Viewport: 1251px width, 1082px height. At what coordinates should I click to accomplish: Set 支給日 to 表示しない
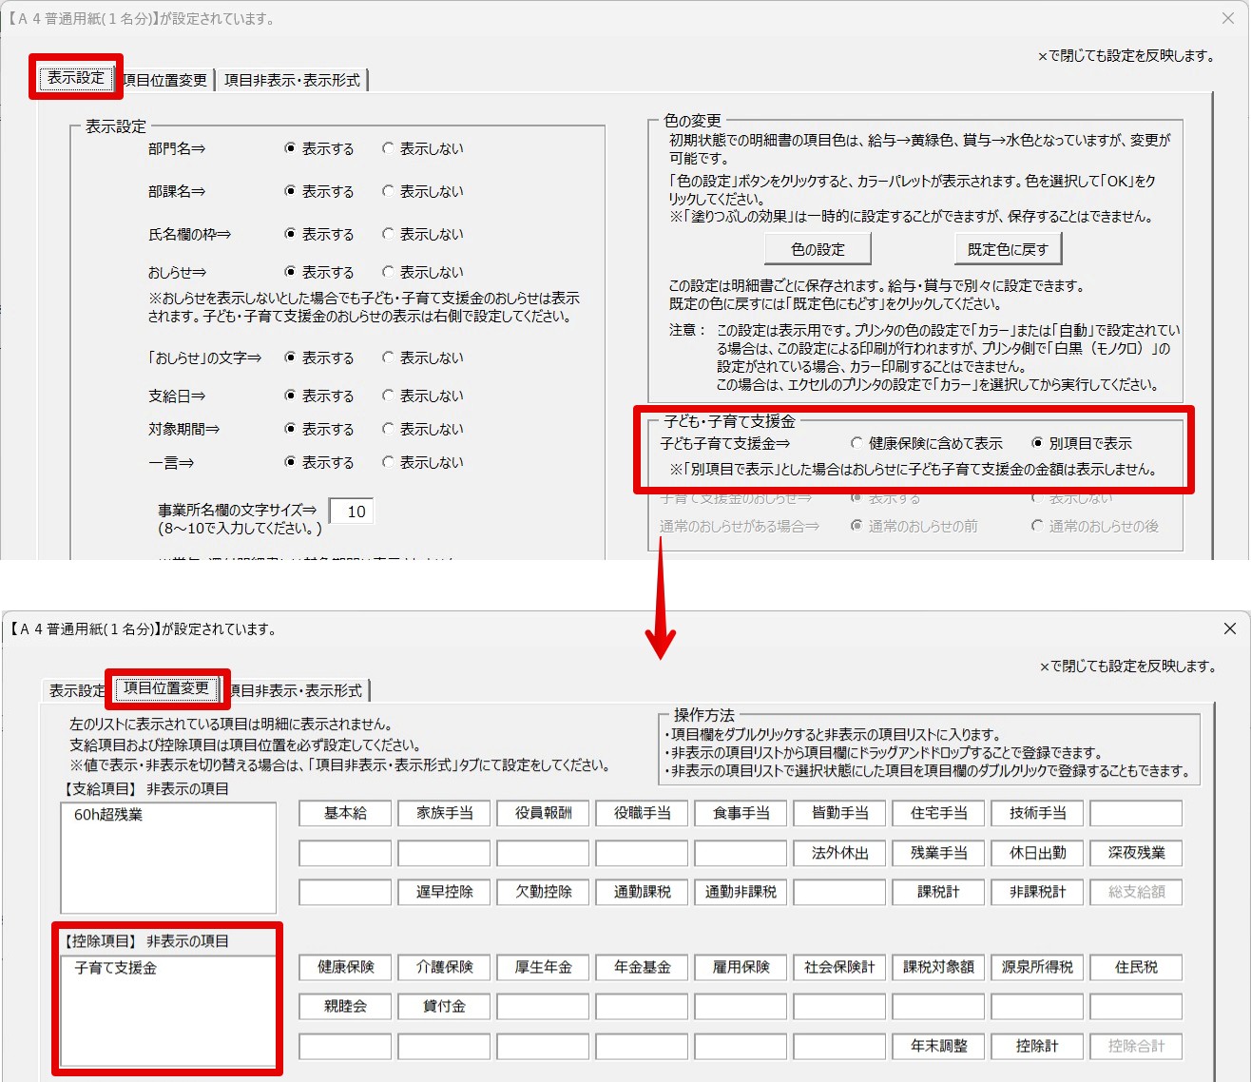click(x=388, y=396)
